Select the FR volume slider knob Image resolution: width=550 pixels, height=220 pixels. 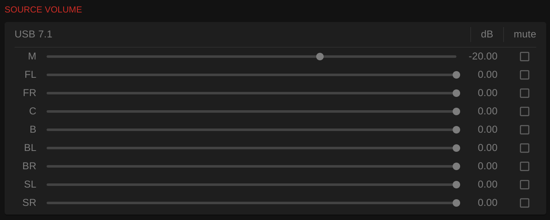pyautogui.click(x=456, y=93)
